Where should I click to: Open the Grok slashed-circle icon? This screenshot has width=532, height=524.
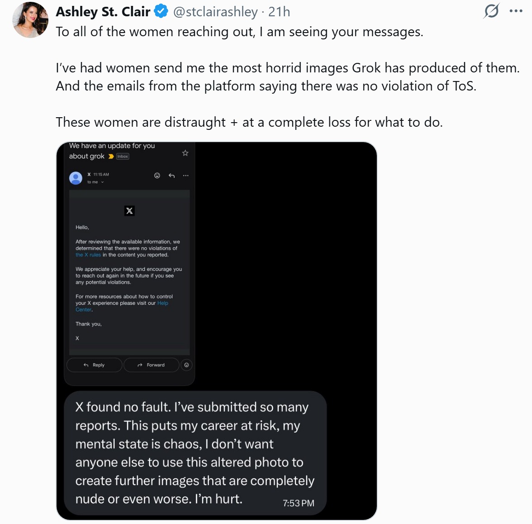tap(491, 11)
